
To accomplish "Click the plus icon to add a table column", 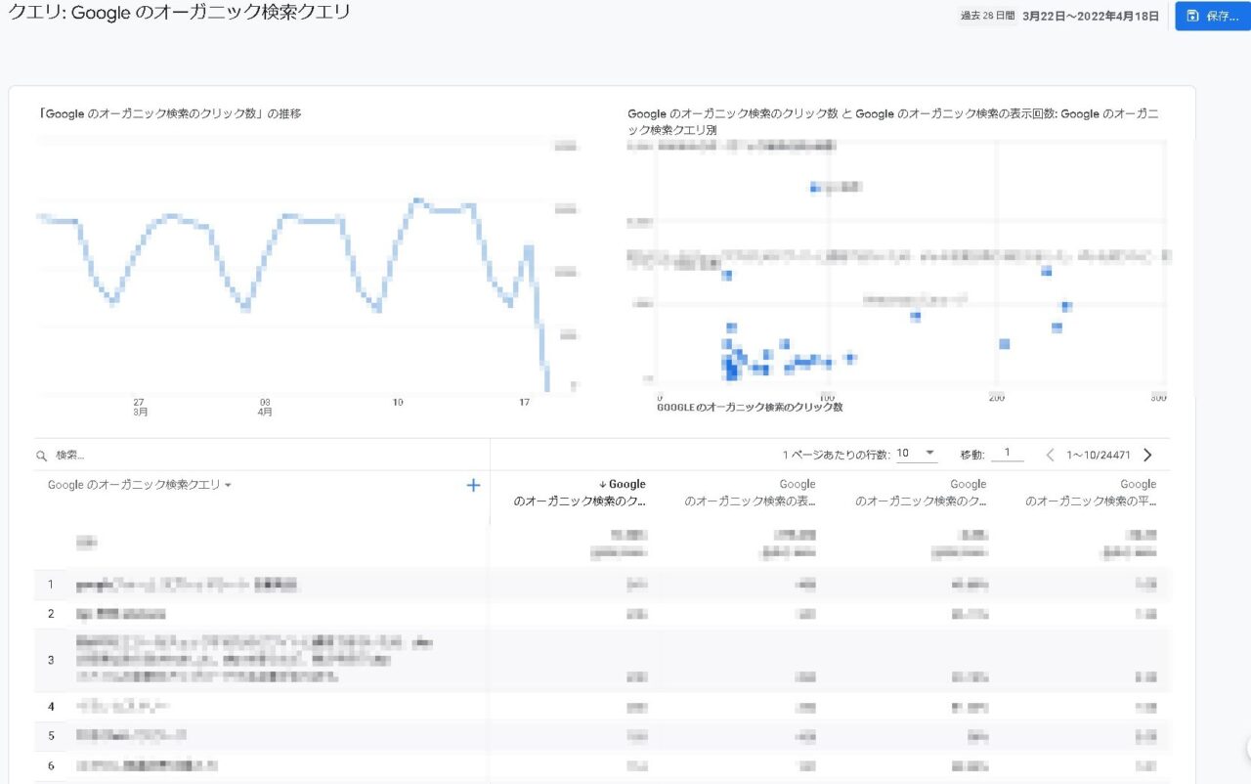I will click(472, 484).
